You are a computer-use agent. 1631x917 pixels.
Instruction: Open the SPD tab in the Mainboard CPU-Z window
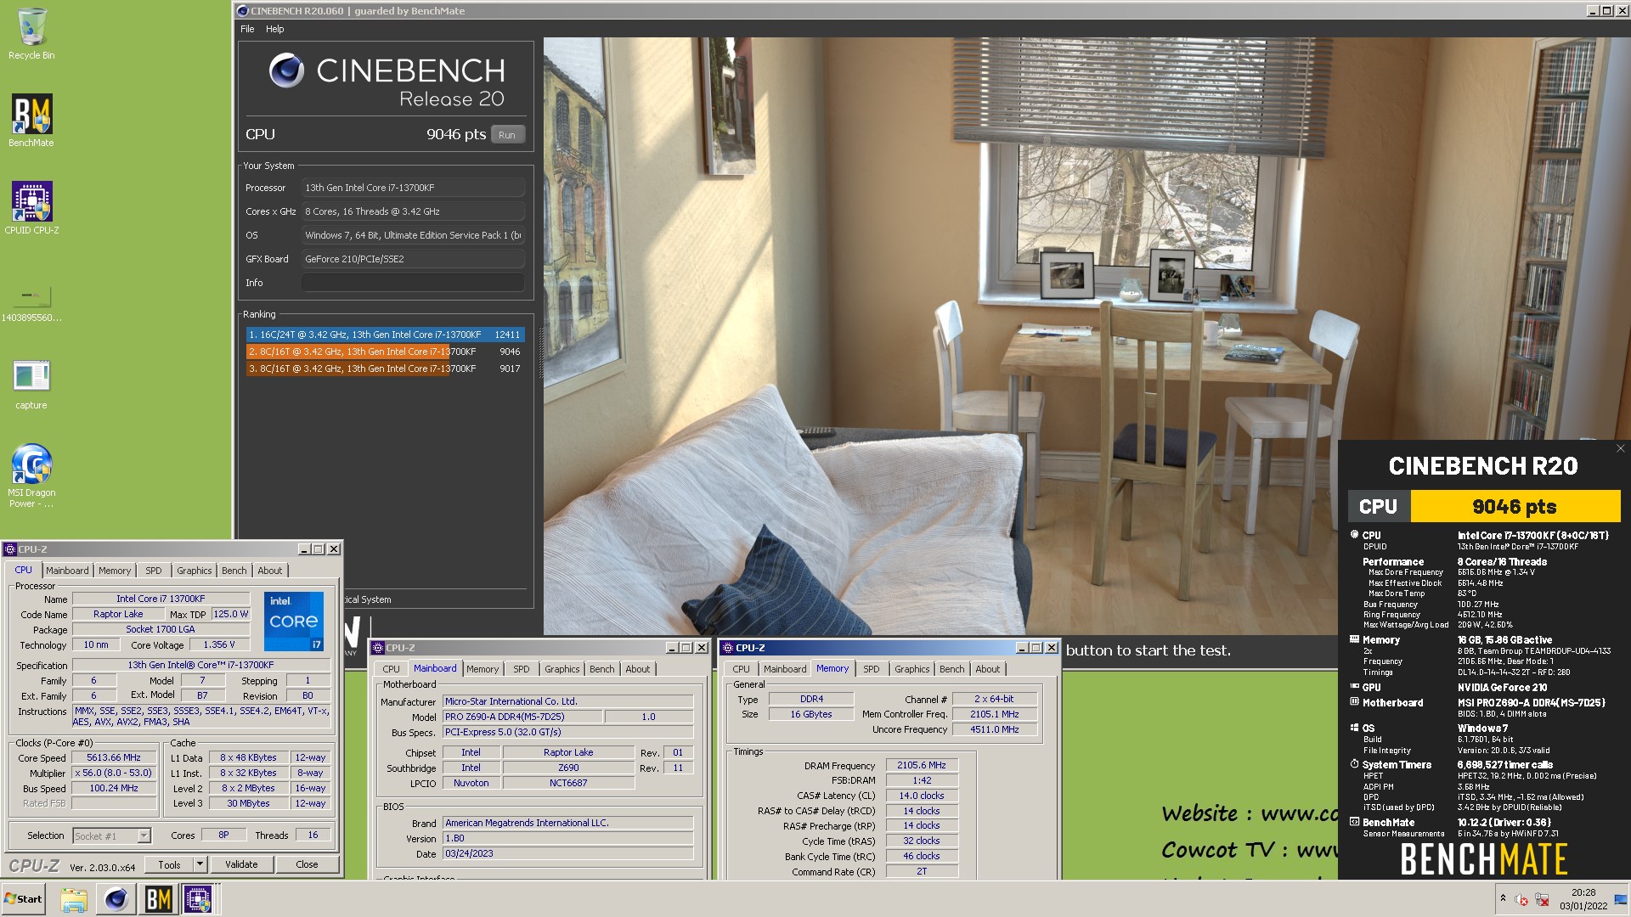click(522, 669)
